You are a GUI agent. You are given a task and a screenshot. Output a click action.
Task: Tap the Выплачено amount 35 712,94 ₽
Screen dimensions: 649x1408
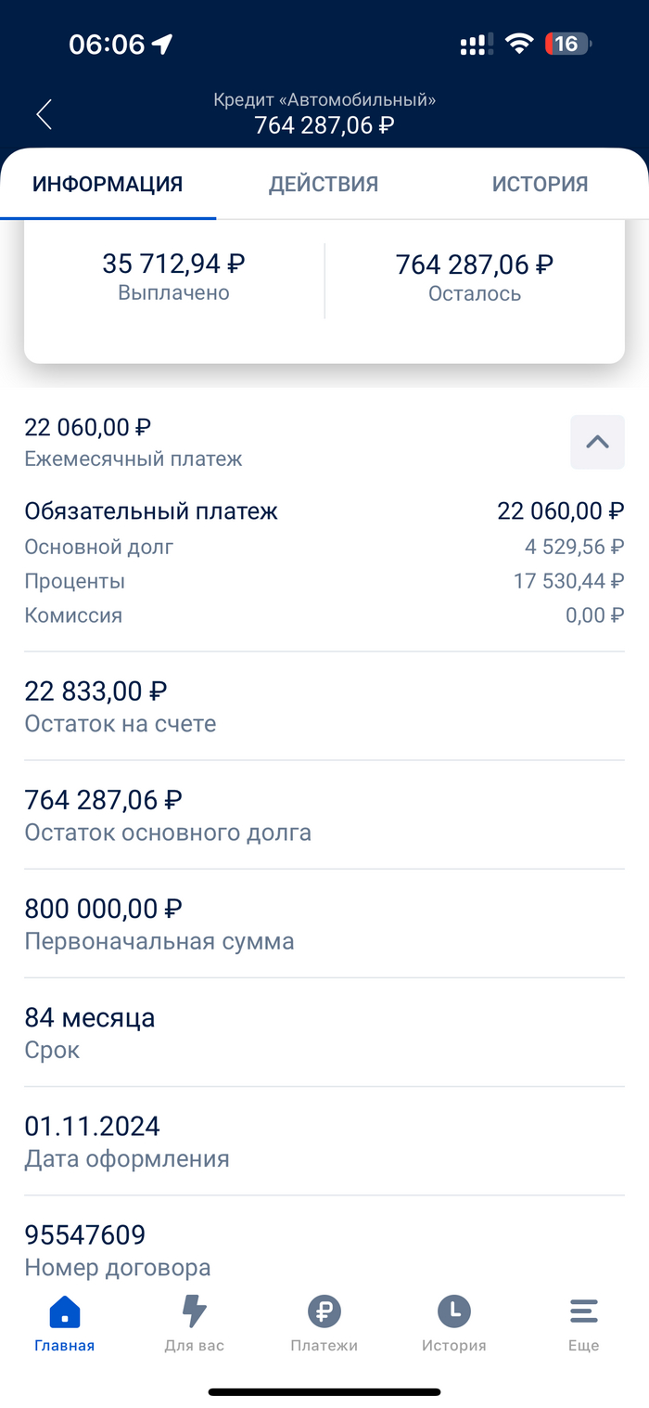pyautogui.click(x=173, y=265)
